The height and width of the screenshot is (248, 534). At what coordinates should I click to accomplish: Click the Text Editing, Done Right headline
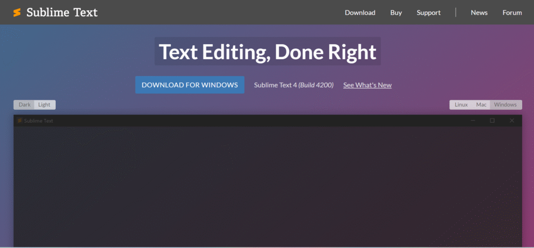[x=267, y=52]
